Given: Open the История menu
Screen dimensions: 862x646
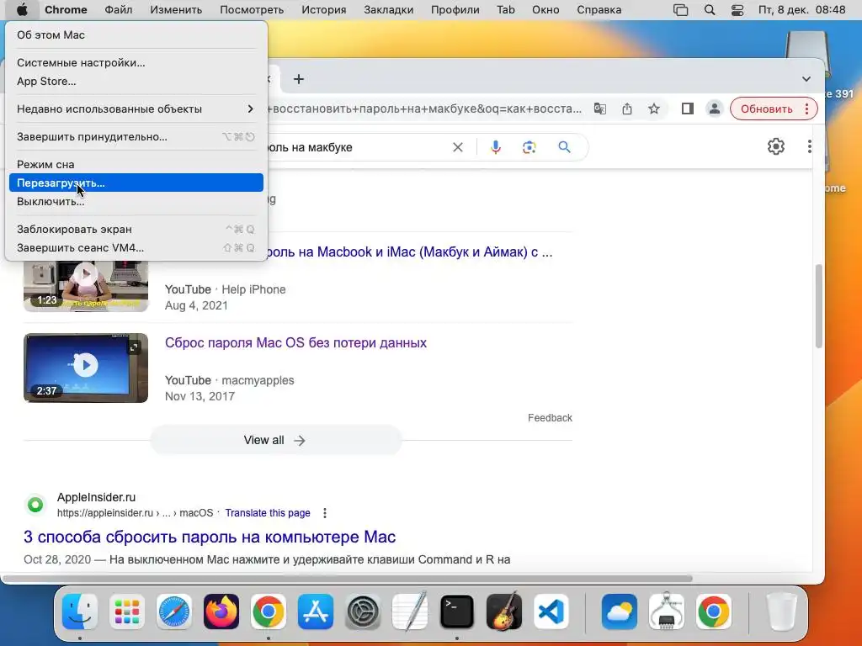Looking at the screenshot, I should tap(324, 10).
